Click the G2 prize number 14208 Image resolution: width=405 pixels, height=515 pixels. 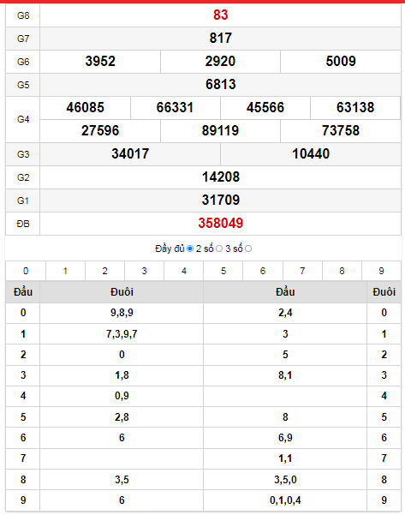tap(221, 177)
